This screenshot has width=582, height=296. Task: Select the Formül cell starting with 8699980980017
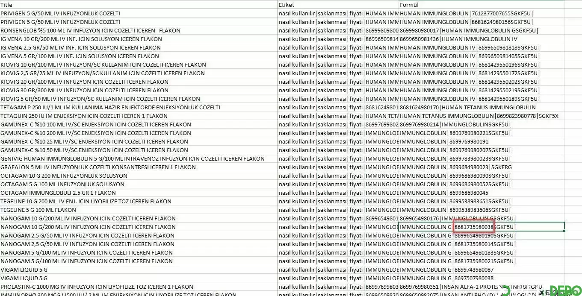point(482,30)
